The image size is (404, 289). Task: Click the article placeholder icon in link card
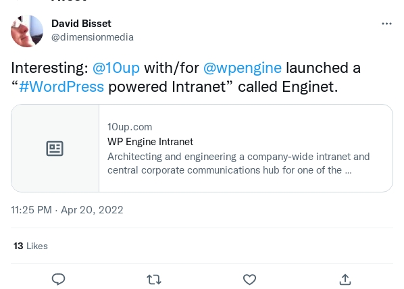point(55,149)
